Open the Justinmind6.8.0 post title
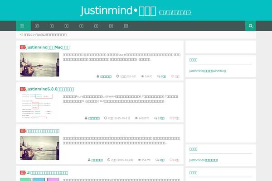272x181 pixels. click(x=50, y=89)
